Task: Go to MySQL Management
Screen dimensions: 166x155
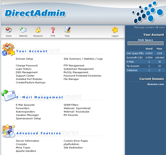Action: pyautogui.click(x=76, y=72)
